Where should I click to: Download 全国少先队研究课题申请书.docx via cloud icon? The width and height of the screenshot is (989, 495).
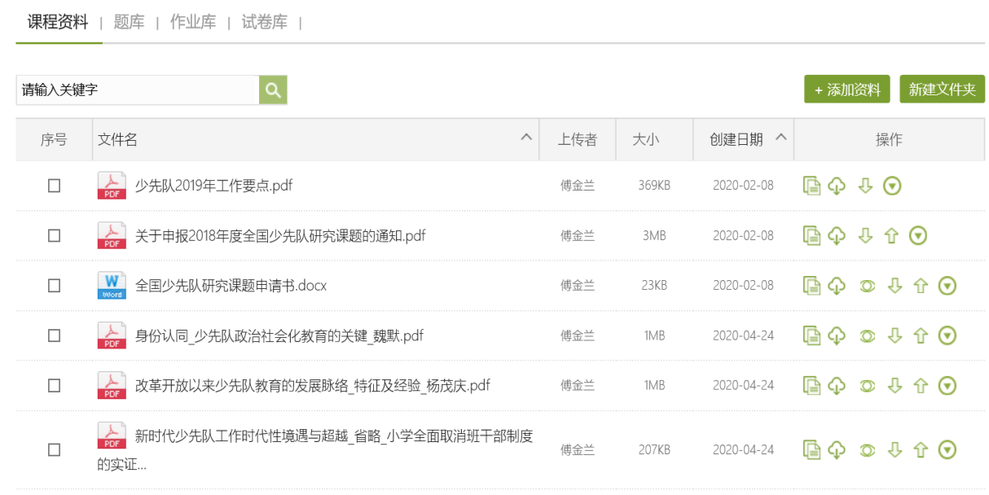(837, 285)
